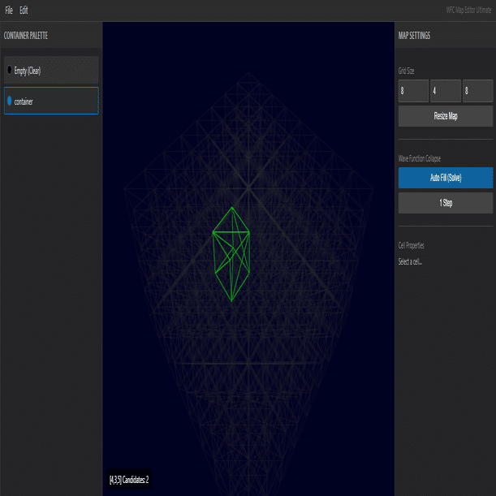The image size is (496, 496).
Task: Click the CONTAINER PALETTE header
Action: click(26, 36)
